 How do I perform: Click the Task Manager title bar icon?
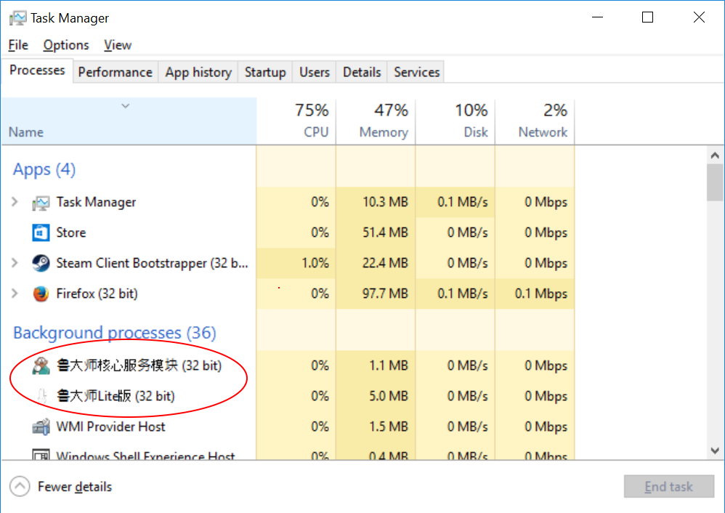tap(17, 18)
